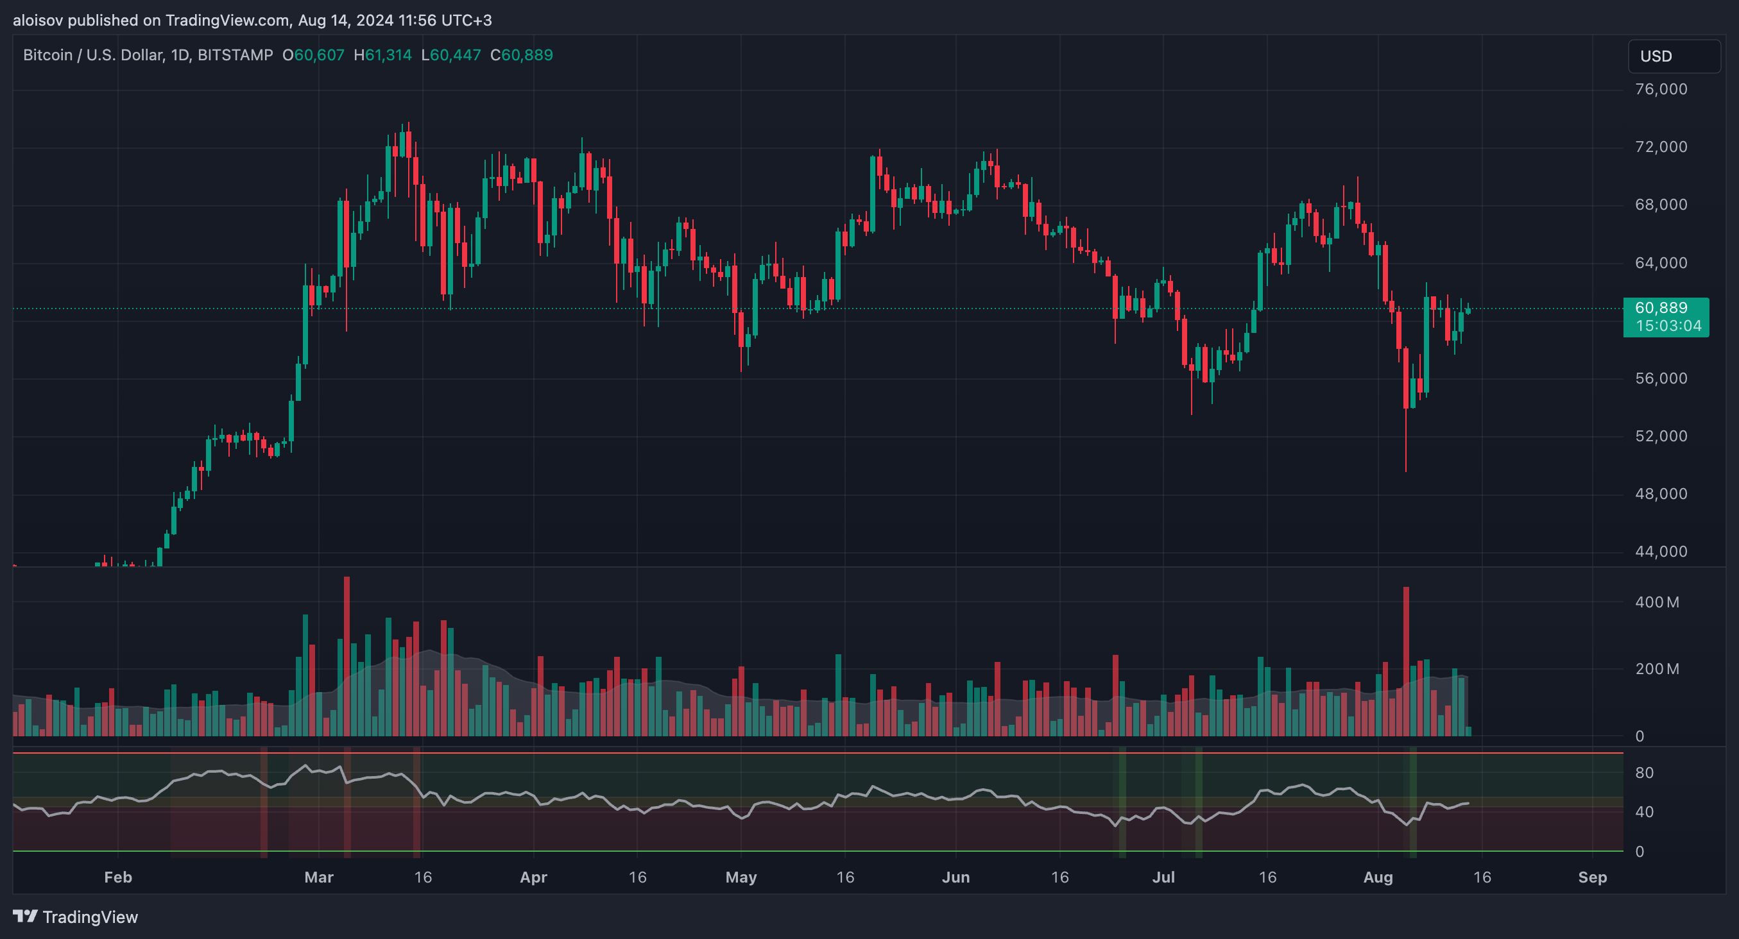1739x939 pixels.
Task: Click the 400 M volume axis label
Action: [1657, 602]
